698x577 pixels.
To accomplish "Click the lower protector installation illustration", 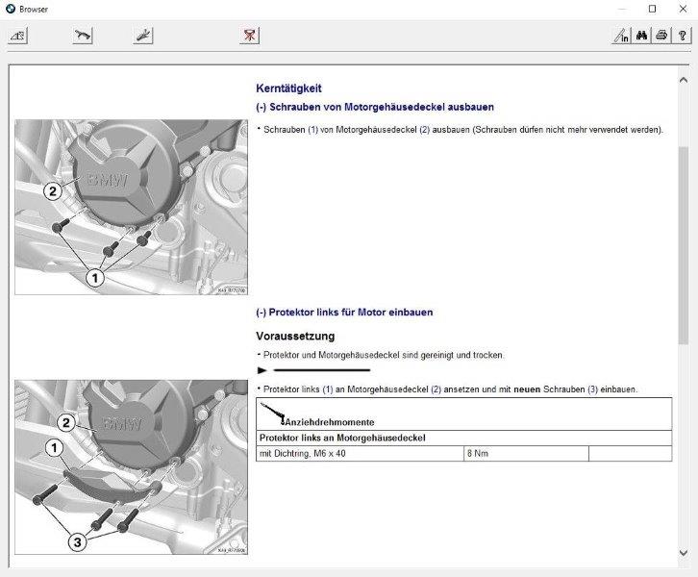I will 131,466.
